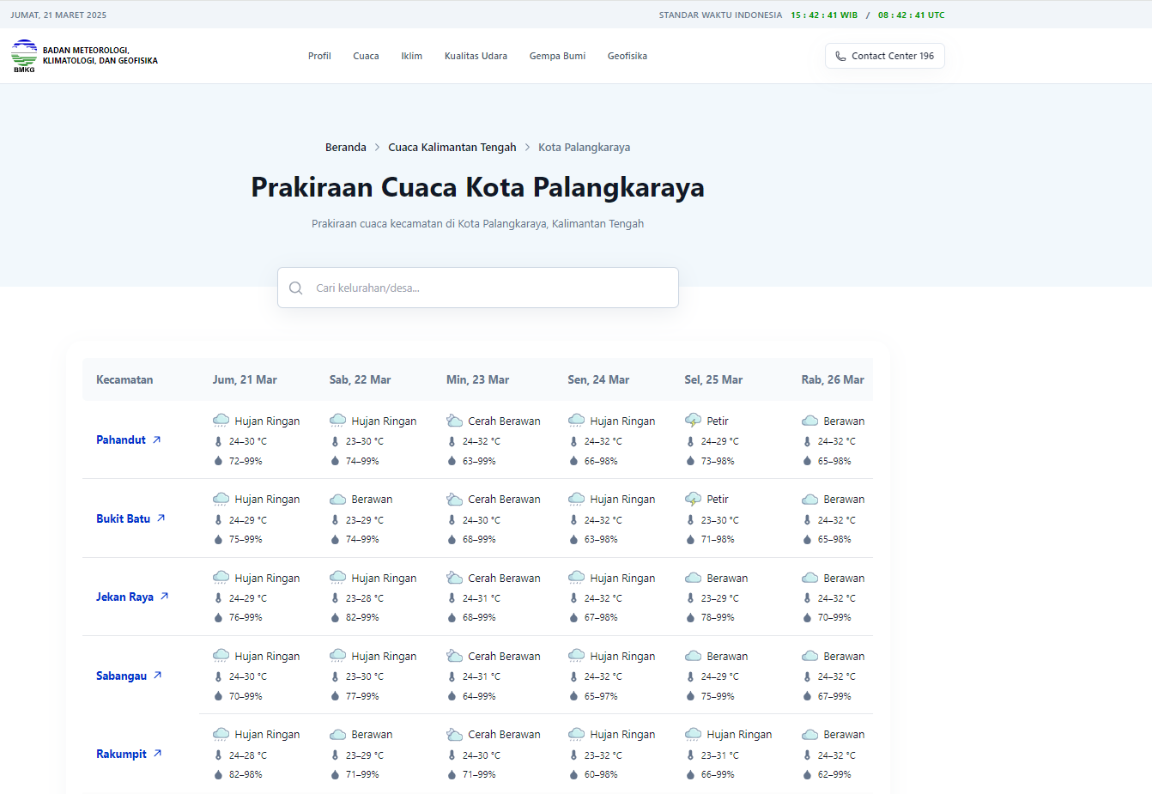Click the phone icon beside Contact Center

click(840, 56)
